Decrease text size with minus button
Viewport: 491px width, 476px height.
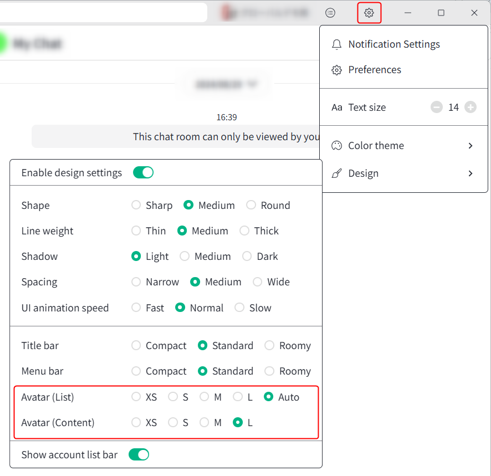(x=437, y=108)
